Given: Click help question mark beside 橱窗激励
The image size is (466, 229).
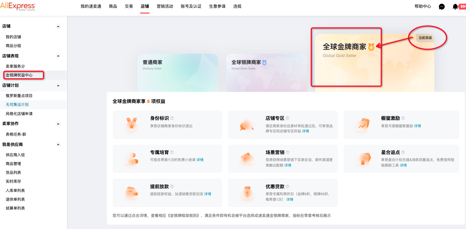Looking at the screenshot, I should point(403,118).
